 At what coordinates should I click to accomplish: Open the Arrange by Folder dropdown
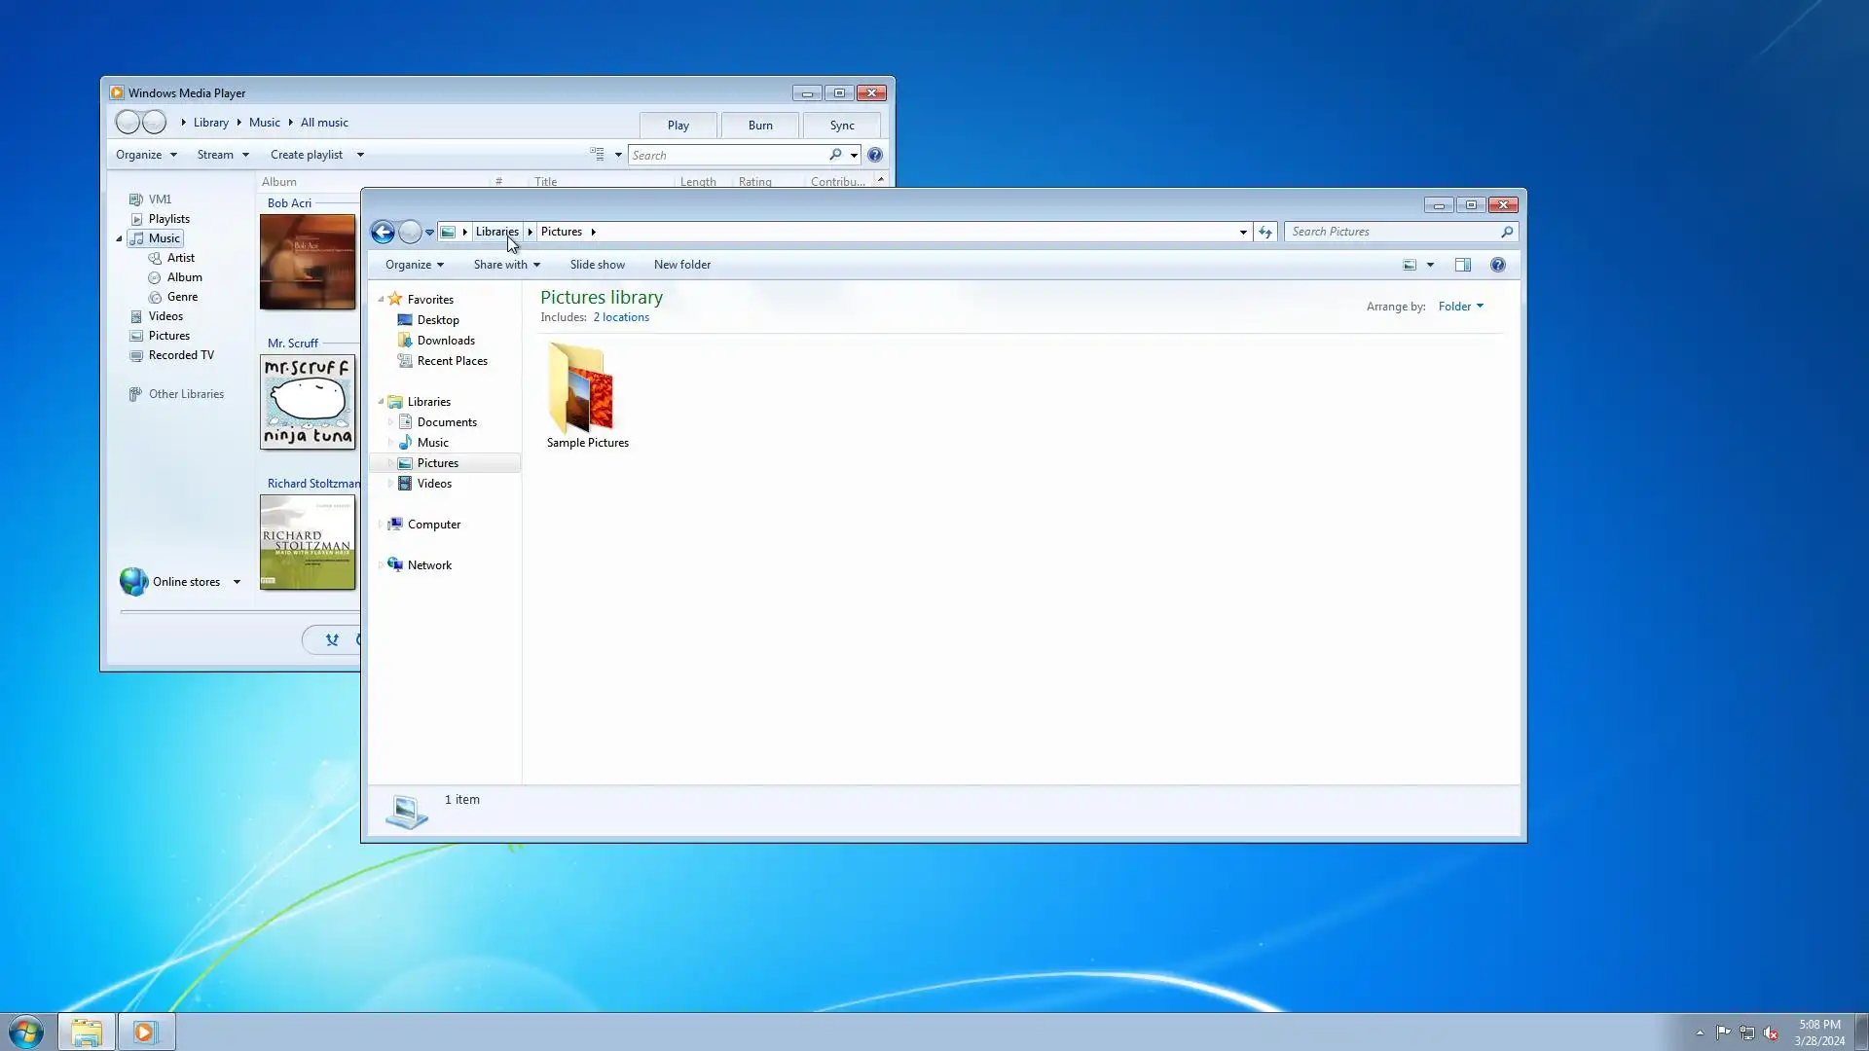click(1460, 307)
